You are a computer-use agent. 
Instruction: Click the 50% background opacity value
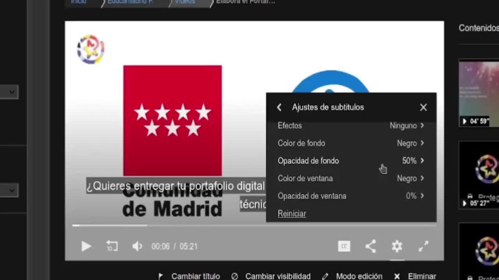(409, 161)
